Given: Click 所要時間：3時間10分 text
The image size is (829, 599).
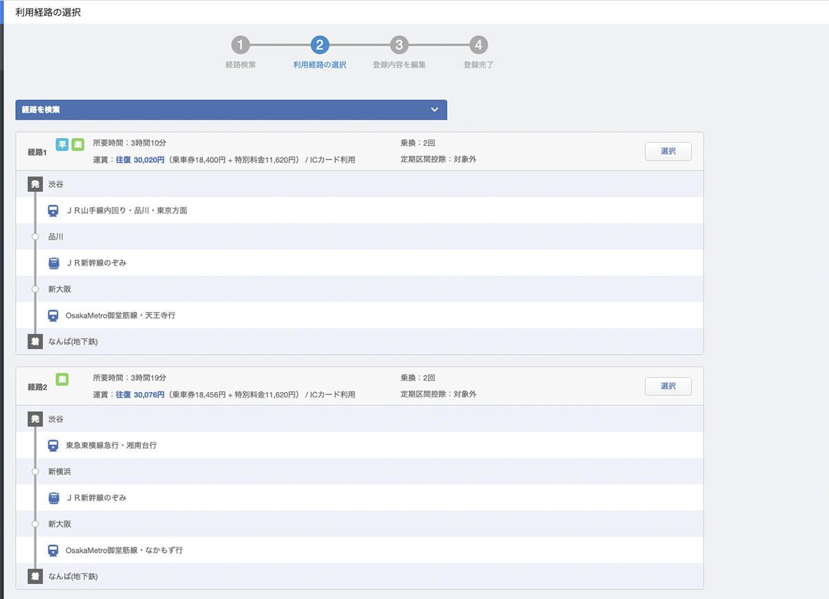Looking at the screenshot, I should (130, 143).
